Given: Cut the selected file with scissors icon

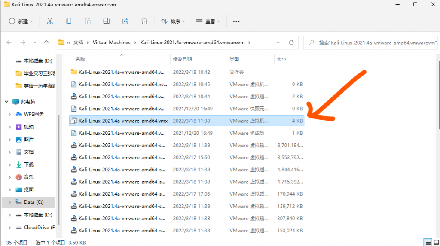Looking at the screenshot, I should [50, 21].
